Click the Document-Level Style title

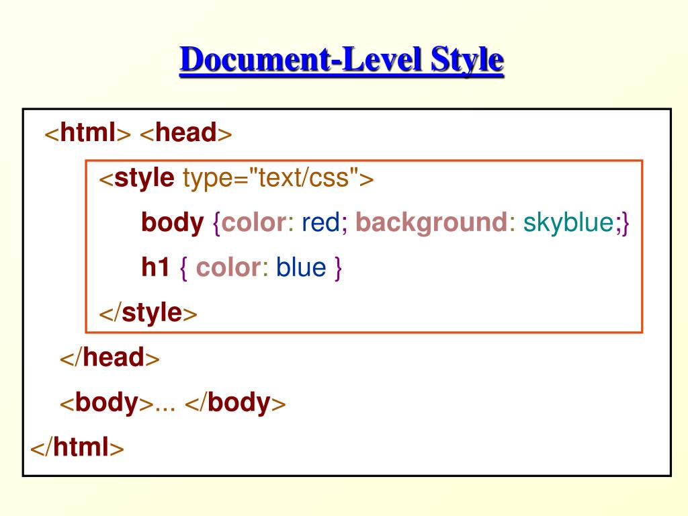point(342,60)
